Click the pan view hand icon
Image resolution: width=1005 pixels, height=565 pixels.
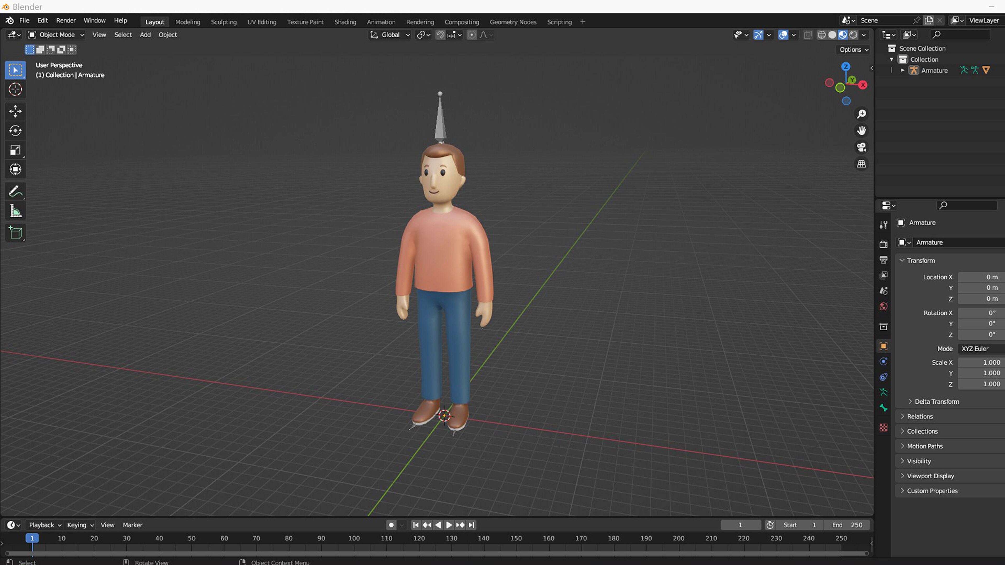click(861, 131)
